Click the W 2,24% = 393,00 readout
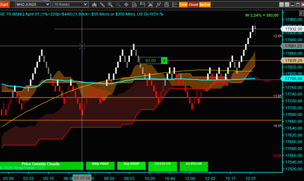 click(x=262, y=15)
